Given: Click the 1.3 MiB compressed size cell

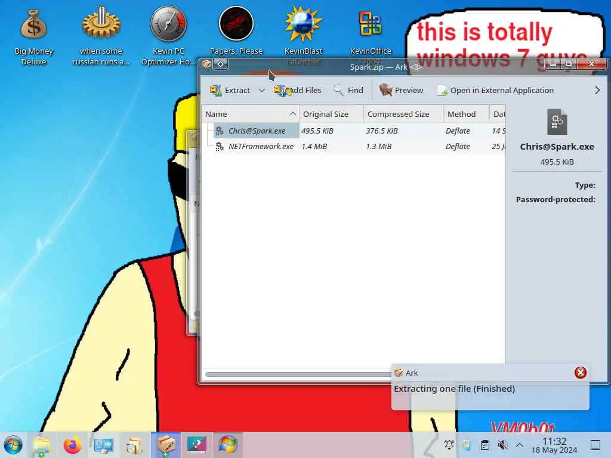Looking at the screenshot, I should click(379, 147).
